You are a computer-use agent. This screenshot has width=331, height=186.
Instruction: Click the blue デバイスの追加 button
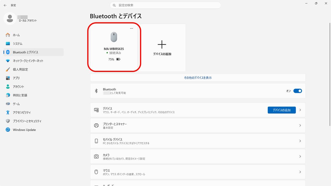point(282,110)
